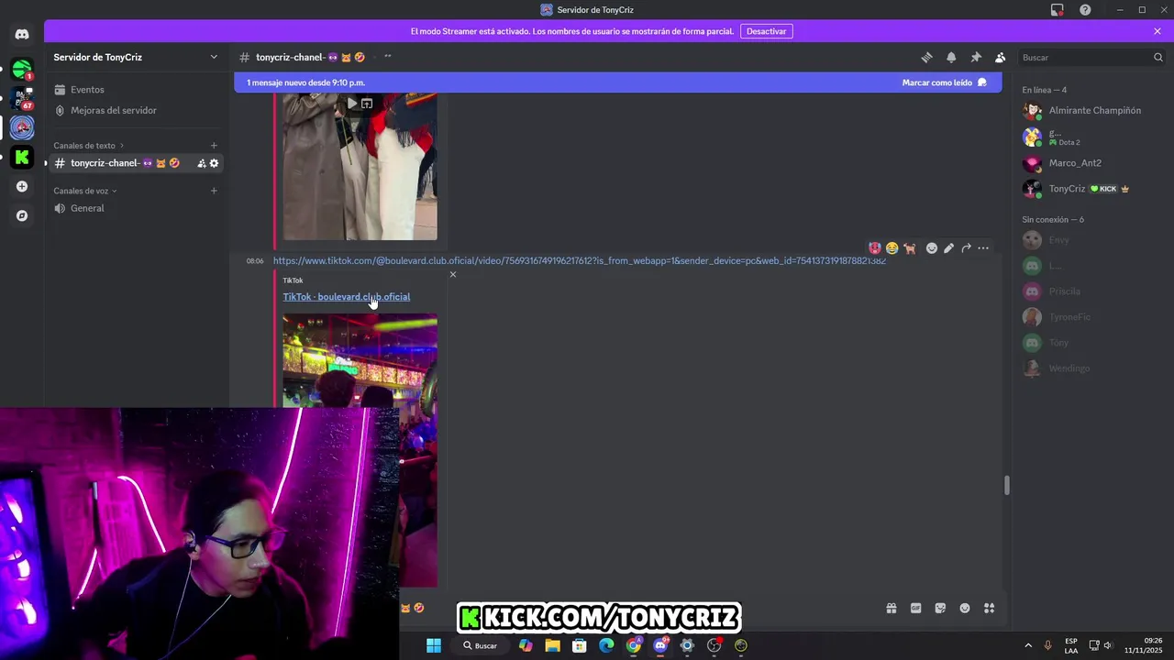Select tonycriz-chanel text channel
Image resolution: width=1174 pixels, height=660 pixels.
(136, 163)
